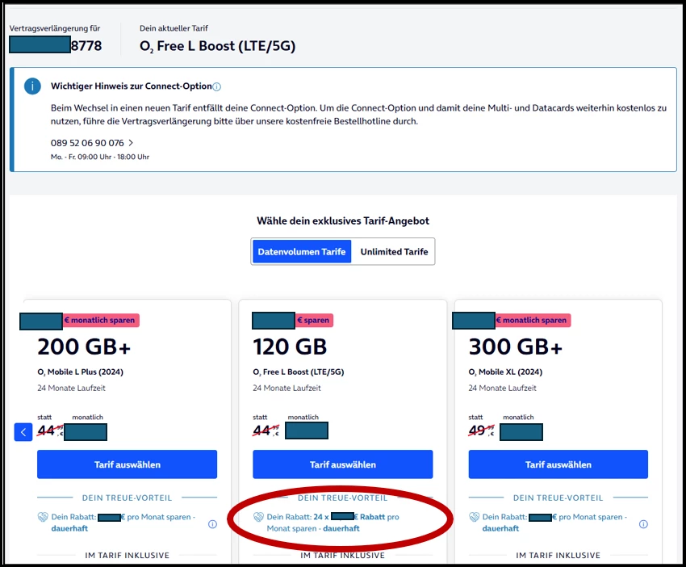Click the 'O2 Mobile XL (2024)' name
Screen dimensions: 686x567
pos(505,372)
